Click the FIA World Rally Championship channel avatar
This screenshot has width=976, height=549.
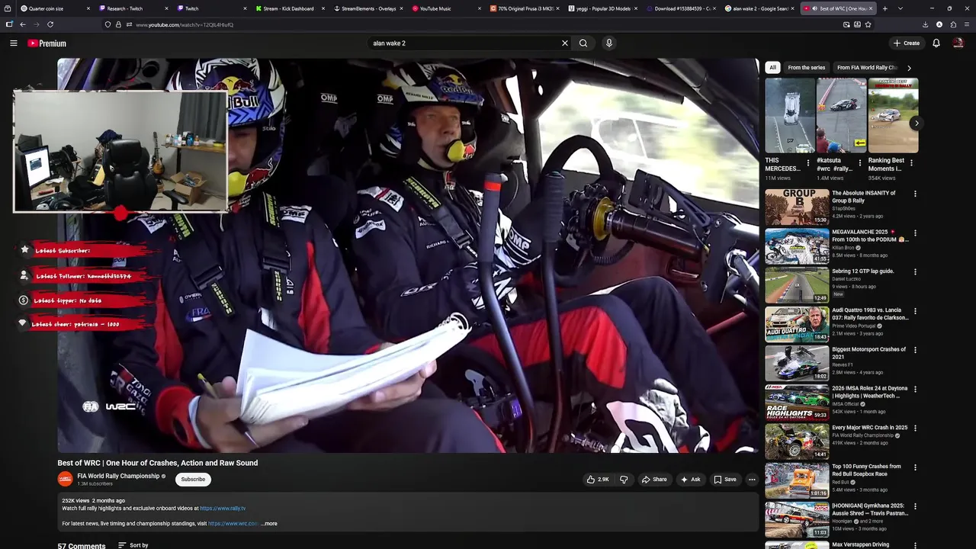coord(66,479)
